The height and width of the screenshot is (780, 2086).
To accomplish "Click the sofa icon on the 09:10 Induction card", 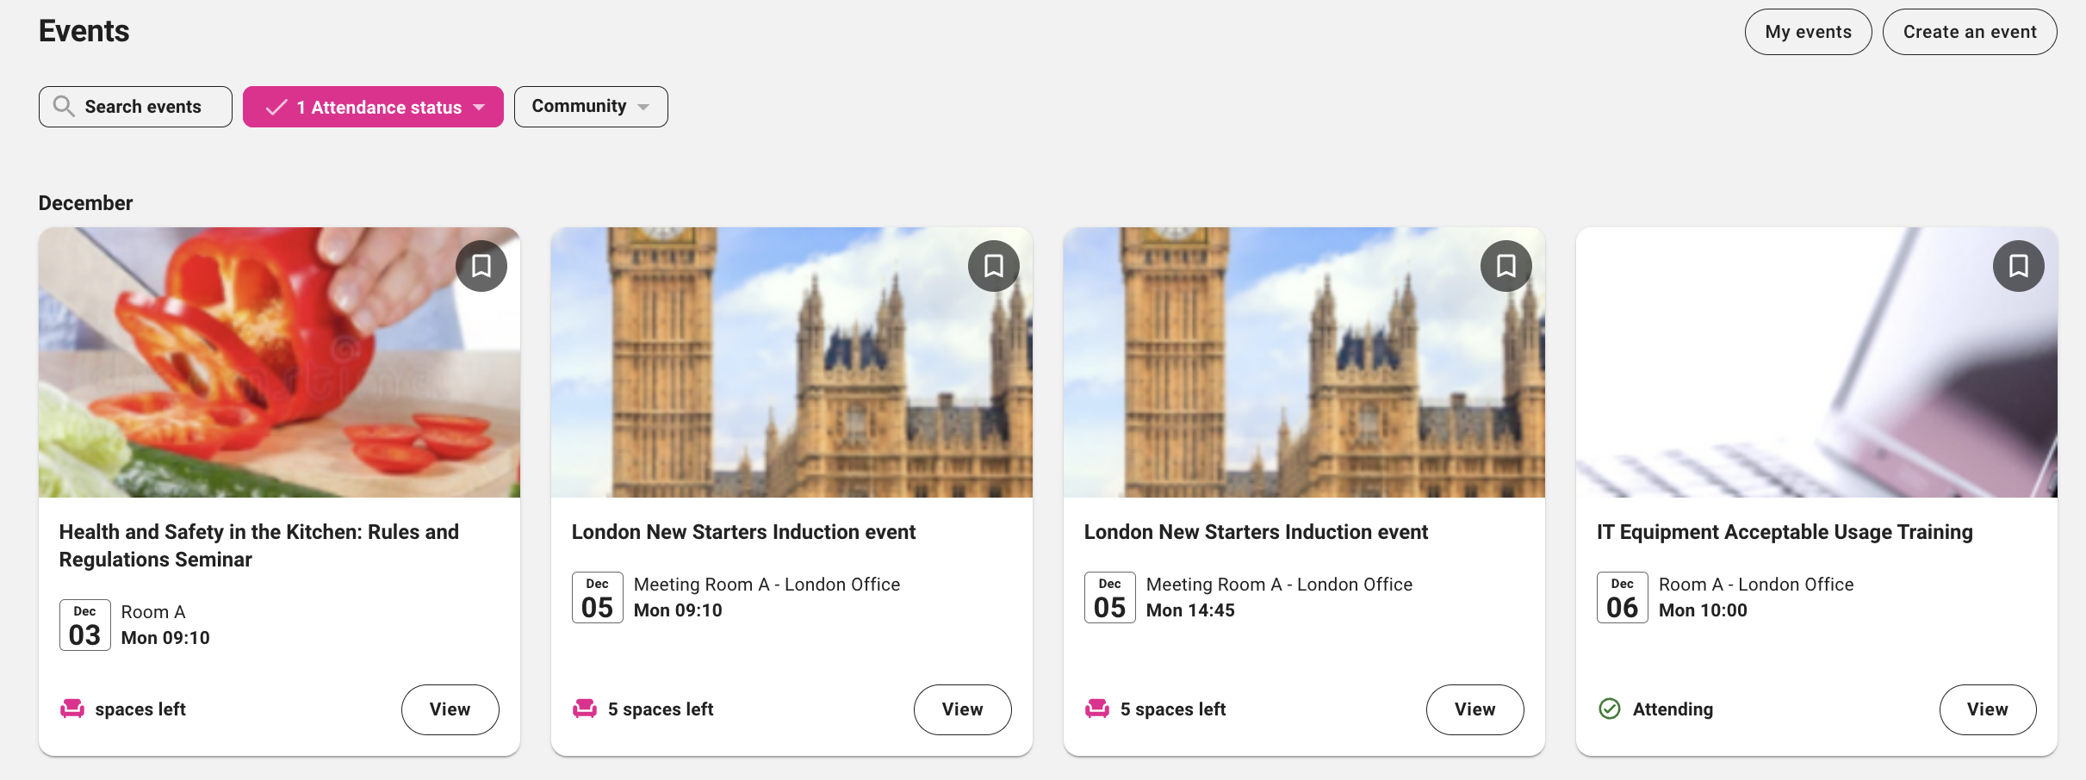I will [x=585, y=709].
